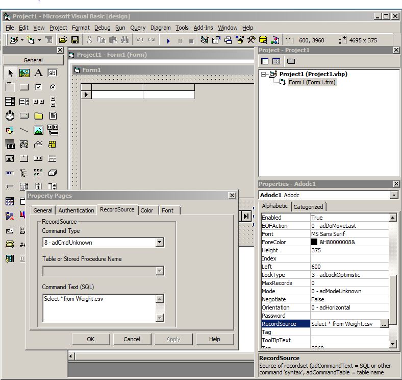Image resolution: width=402 pixels, height=380 pixels.
Task: Toggle Folders in Project panel
Action: (291, 61)
